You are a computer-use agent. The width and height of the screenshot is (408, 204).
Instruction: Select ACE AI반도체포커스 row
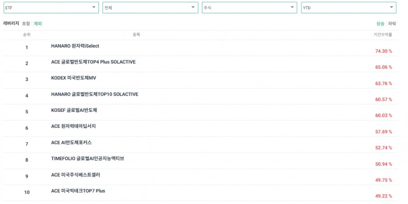[x=71, y=142]
